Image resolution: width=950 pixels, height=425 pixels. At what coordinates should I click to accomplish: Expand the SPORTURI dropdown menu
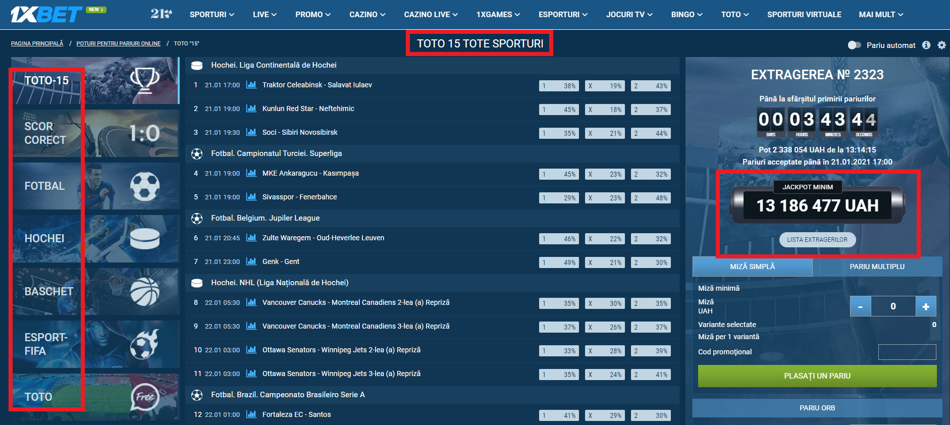click(x=212, y=15)
